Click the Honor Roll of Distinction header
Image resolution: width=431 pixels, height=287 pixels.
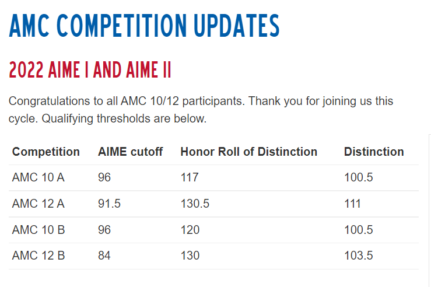pos(249,152)
